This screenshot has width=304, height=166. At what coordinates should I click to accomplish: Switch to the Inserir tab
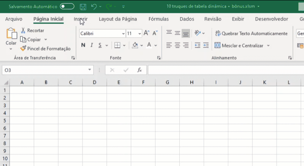tap(81, 19)
